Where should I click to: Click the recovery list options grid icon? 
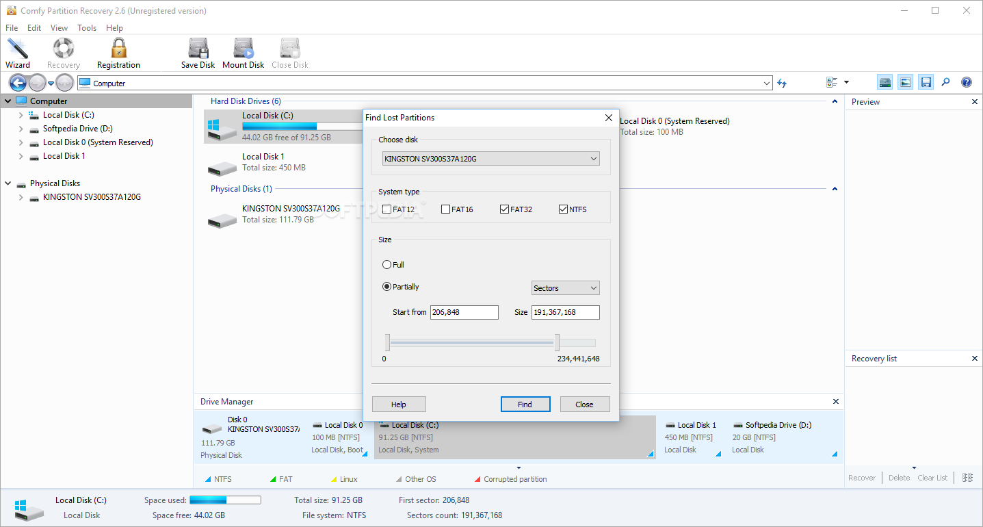[967, 478]
